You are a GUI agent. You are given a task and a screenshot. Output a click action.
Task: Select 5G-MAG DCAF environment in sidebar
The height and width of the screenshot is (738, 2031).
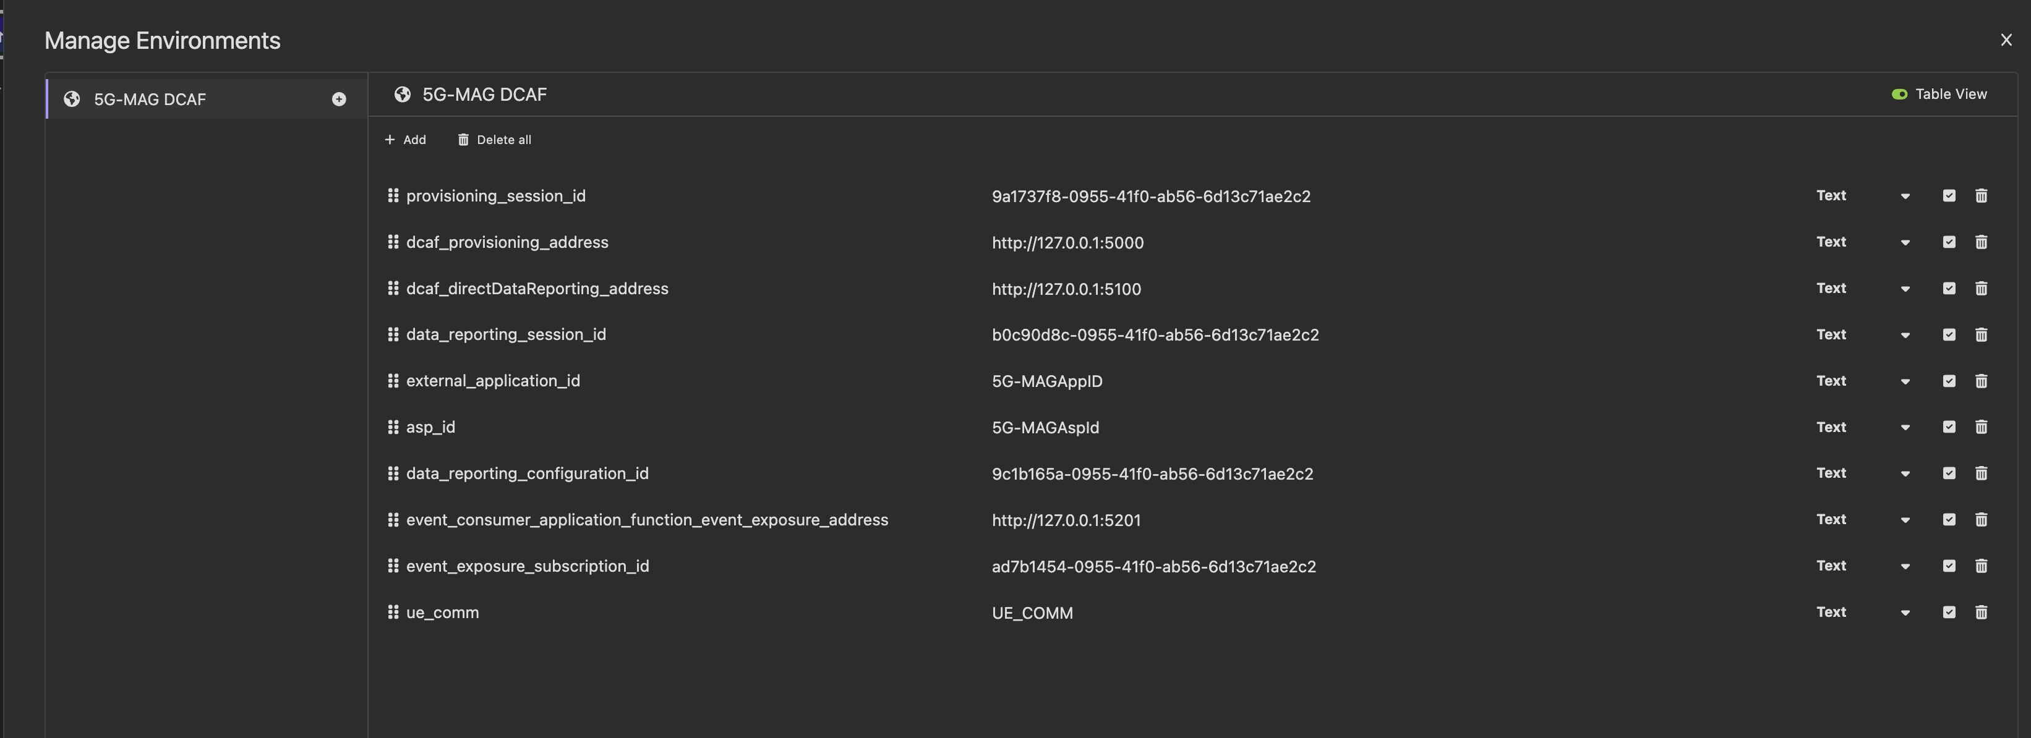pyautogui.click(x=150, y=100)
